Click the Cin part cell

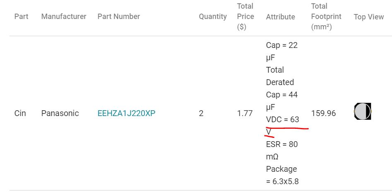tap(20, 113)
